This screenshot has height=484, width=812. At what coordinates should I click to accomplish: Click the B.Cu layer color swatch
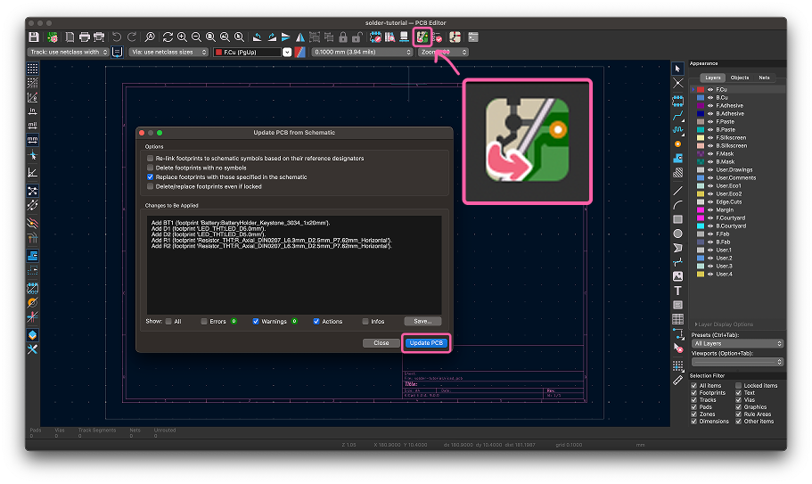(701, 97)
